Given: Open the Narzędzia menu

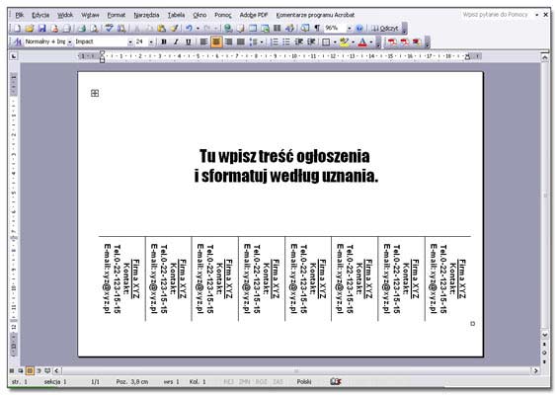Looking at the screenshot, I should pyautogui.click(x=146, y=15).
